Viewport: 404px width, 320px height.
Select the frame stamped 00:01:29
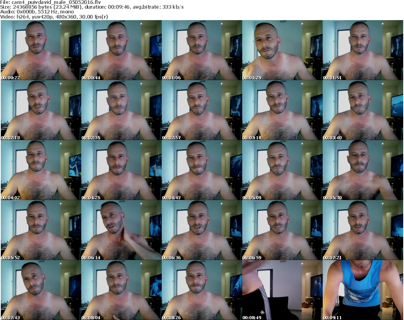pyautogui.click(x=282, y=50)
